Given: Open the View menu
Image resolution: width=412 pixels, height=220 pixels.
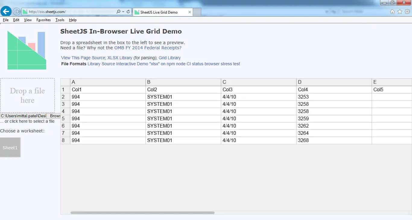Looking at the screenshot, I should click(x=28, y=20).
